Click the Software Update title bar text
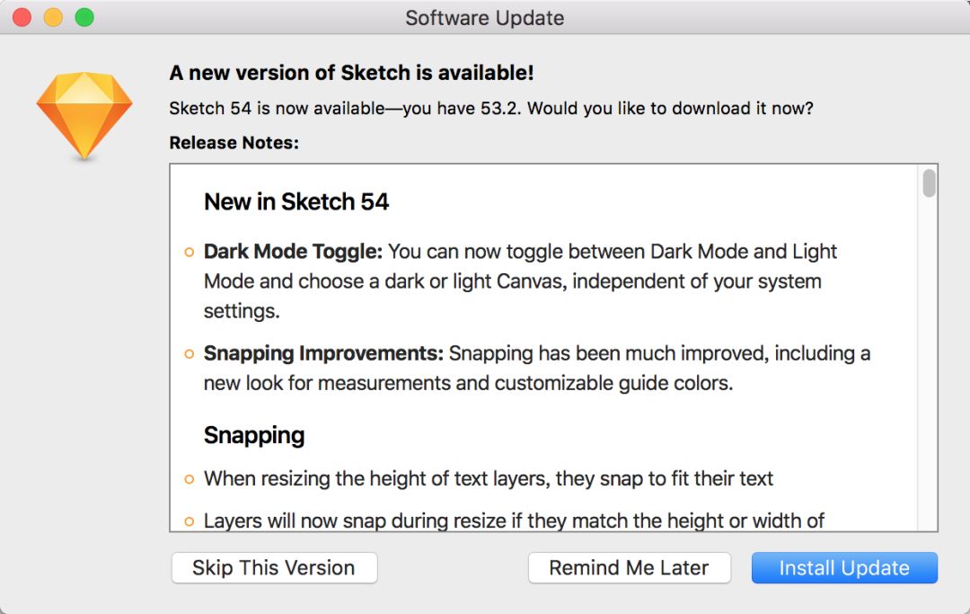Viewport: 970px width, 614px height. coord(484,18)
